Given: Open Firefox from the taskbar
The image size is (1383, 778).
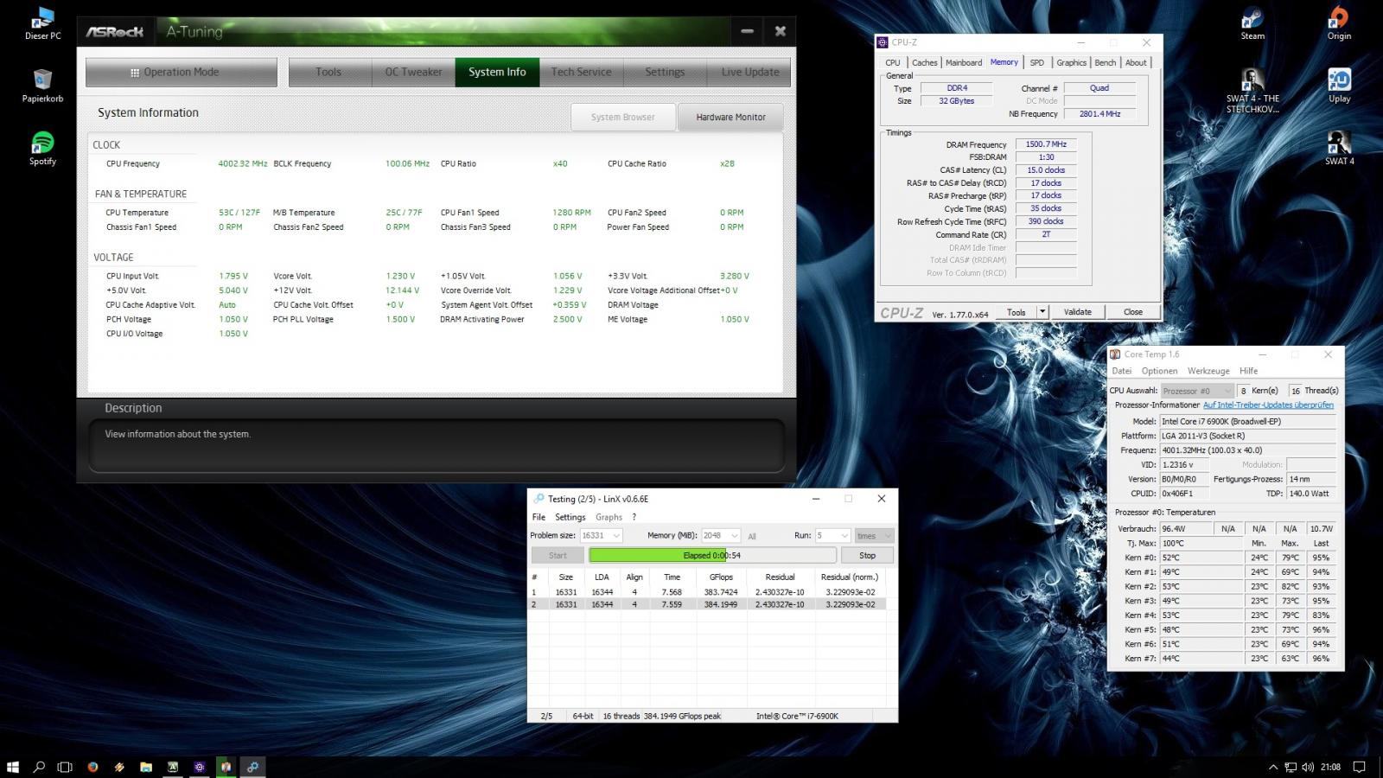Looking at the screenshot, I should click(92, 767).
